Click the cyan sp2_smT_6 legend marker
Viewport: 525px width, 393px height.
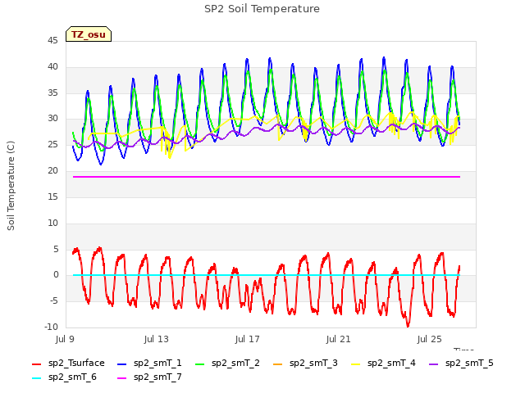pos(36,378)
